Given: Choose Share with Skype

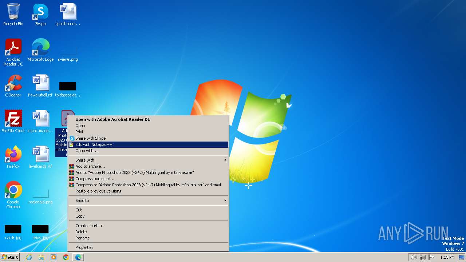Looking at the screenshot, I should 149,138.
